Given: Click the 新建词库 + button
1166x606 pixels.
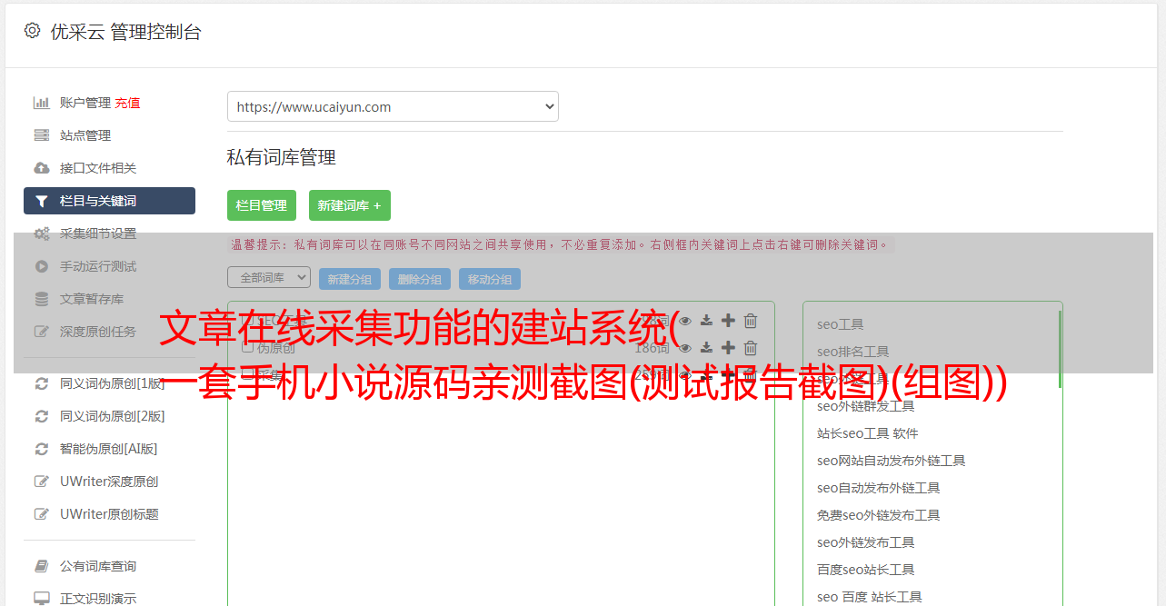Looking at the screenshot, I should pos(350,205).
